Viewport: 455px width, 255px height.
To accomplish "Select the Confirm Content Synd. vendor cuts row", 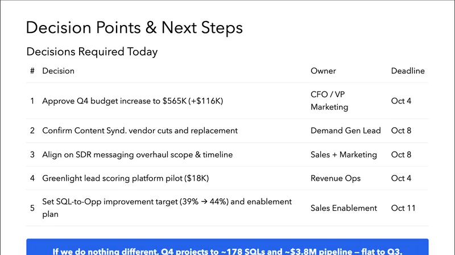I will coord(140,131).
